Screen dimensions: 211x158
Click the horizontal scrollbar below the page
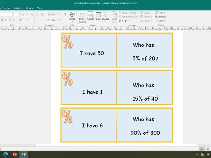point(117,145)
